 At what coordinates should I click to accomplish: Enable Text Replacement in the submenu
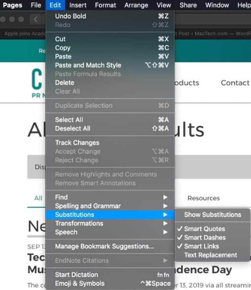click(211, 255)
